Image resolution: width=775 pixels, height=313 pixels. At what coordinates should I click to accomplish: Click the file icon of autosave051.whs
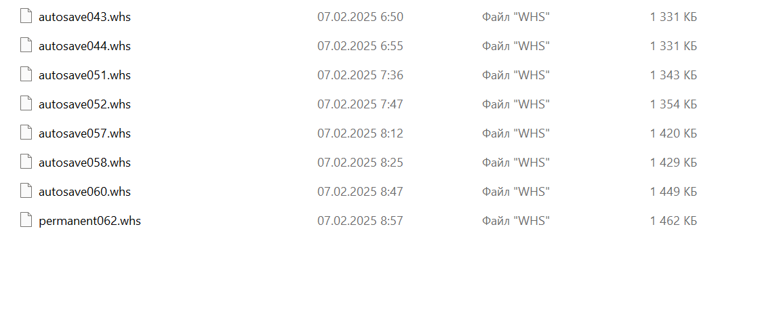coord(26,75)
